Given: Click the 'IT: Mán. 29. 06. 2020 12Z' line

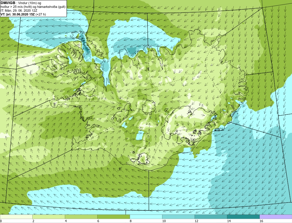Looking at the screenshot, I should click(x=19, y=11).
